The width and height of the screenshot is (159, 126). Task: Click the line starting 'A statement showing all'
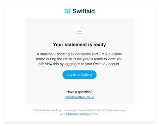79,54
